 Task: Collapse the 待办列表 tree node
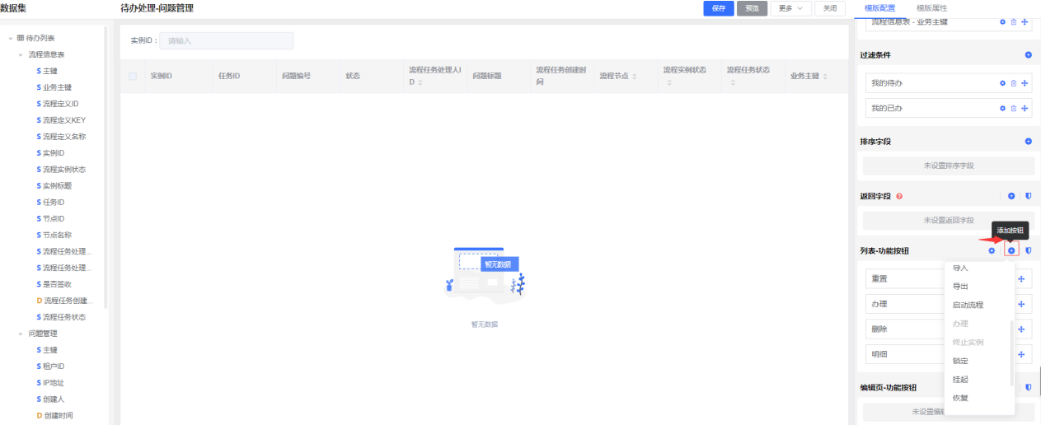click(11, 39)
